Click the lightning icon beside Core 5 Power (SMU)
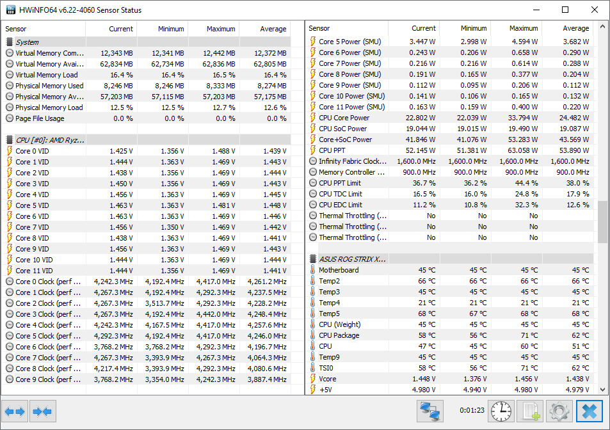610x430 pixels. click(313, 41)
